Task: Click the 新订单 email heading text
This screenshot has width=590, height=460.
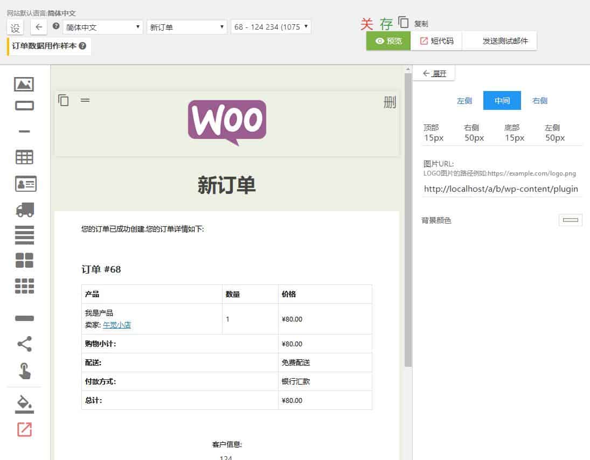Action: [x=226, y=185]
